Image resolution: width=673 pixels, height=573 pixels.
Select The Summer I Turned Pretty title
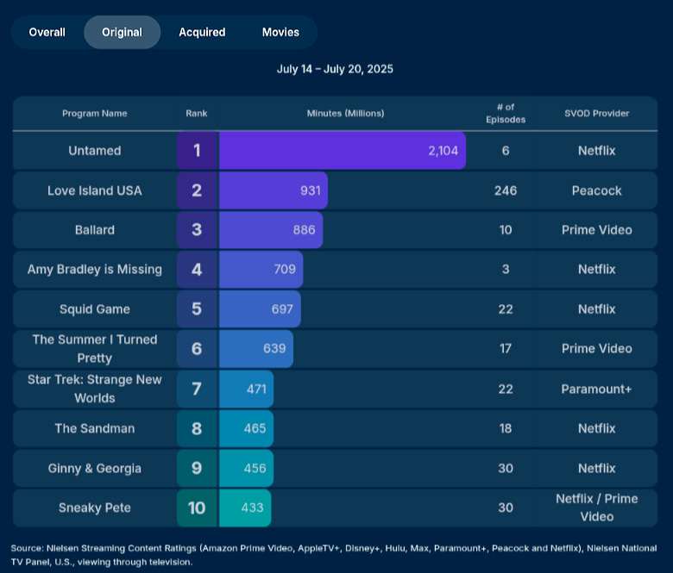(95, 348)
